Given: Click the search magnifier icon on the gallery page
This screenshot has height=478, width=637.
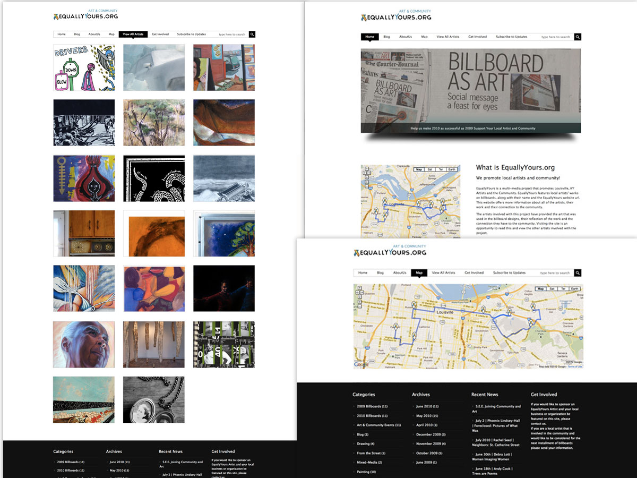Looking at the screenshot, I should tap(252, 34).
